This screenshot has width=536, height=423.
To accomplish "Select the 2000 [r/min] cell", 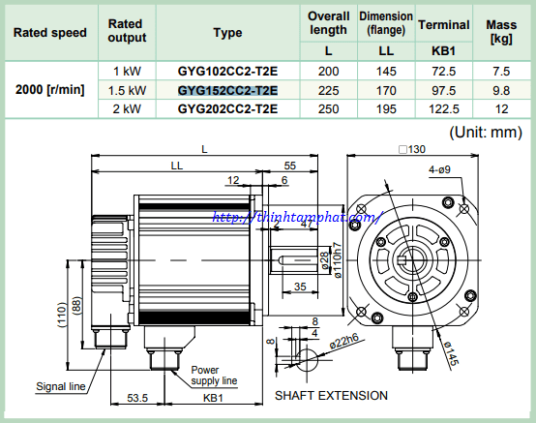I will pos(50,90).
